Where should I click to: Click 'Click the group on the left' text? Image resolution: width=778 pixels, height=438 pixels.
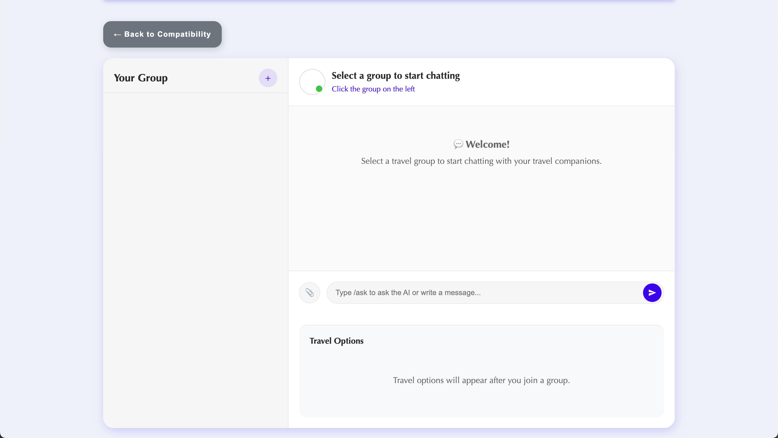pyautogui.click(x=373, y=89)
